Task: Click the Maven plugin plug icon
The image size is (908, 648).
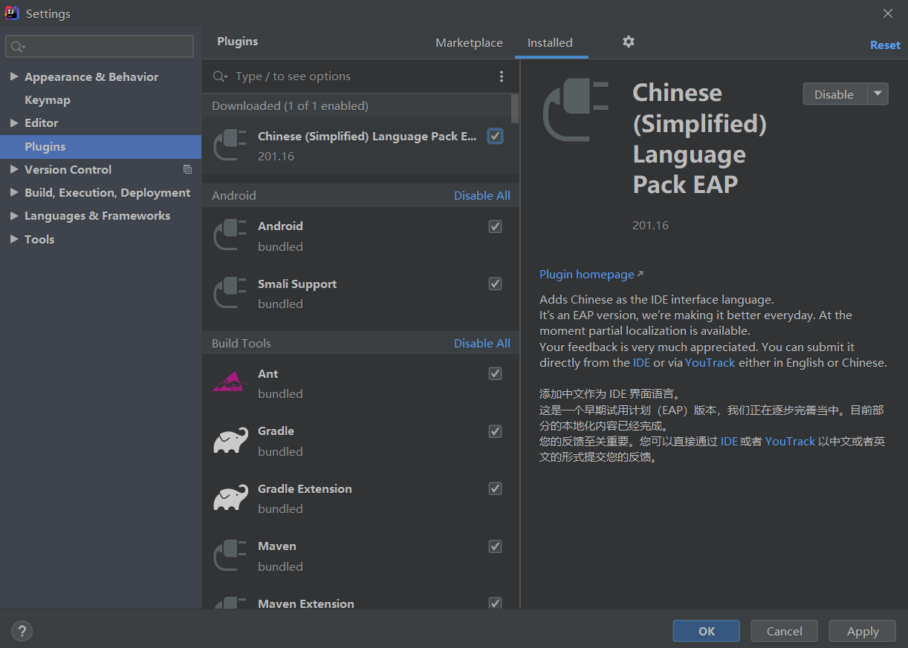Action: 230,555
